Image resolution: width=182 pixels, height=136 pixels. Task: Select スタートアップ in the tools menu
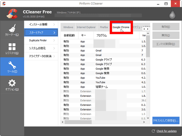41,32
